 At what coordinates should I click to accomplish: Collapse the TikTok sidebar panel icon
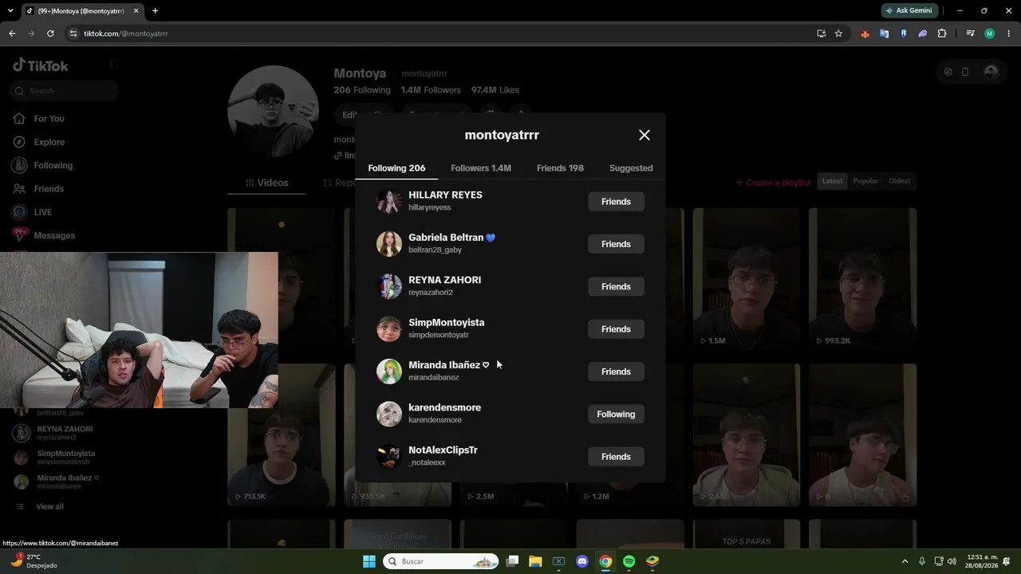114,65
